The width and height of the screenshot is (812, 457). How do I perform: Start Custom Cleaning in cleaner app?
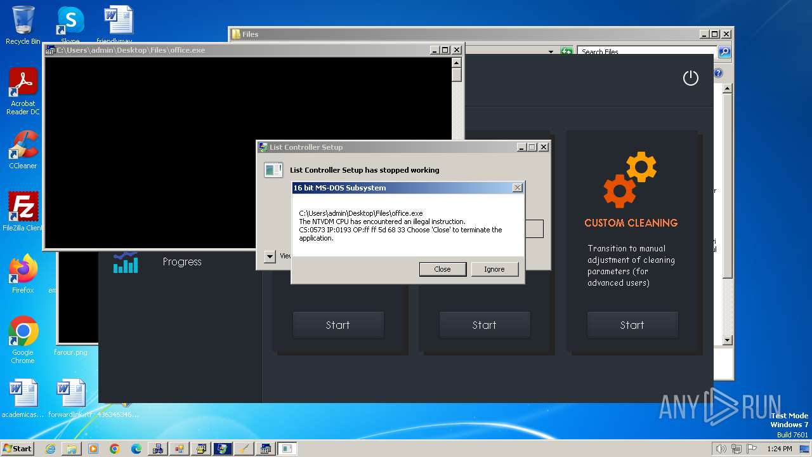coord(632,325)
